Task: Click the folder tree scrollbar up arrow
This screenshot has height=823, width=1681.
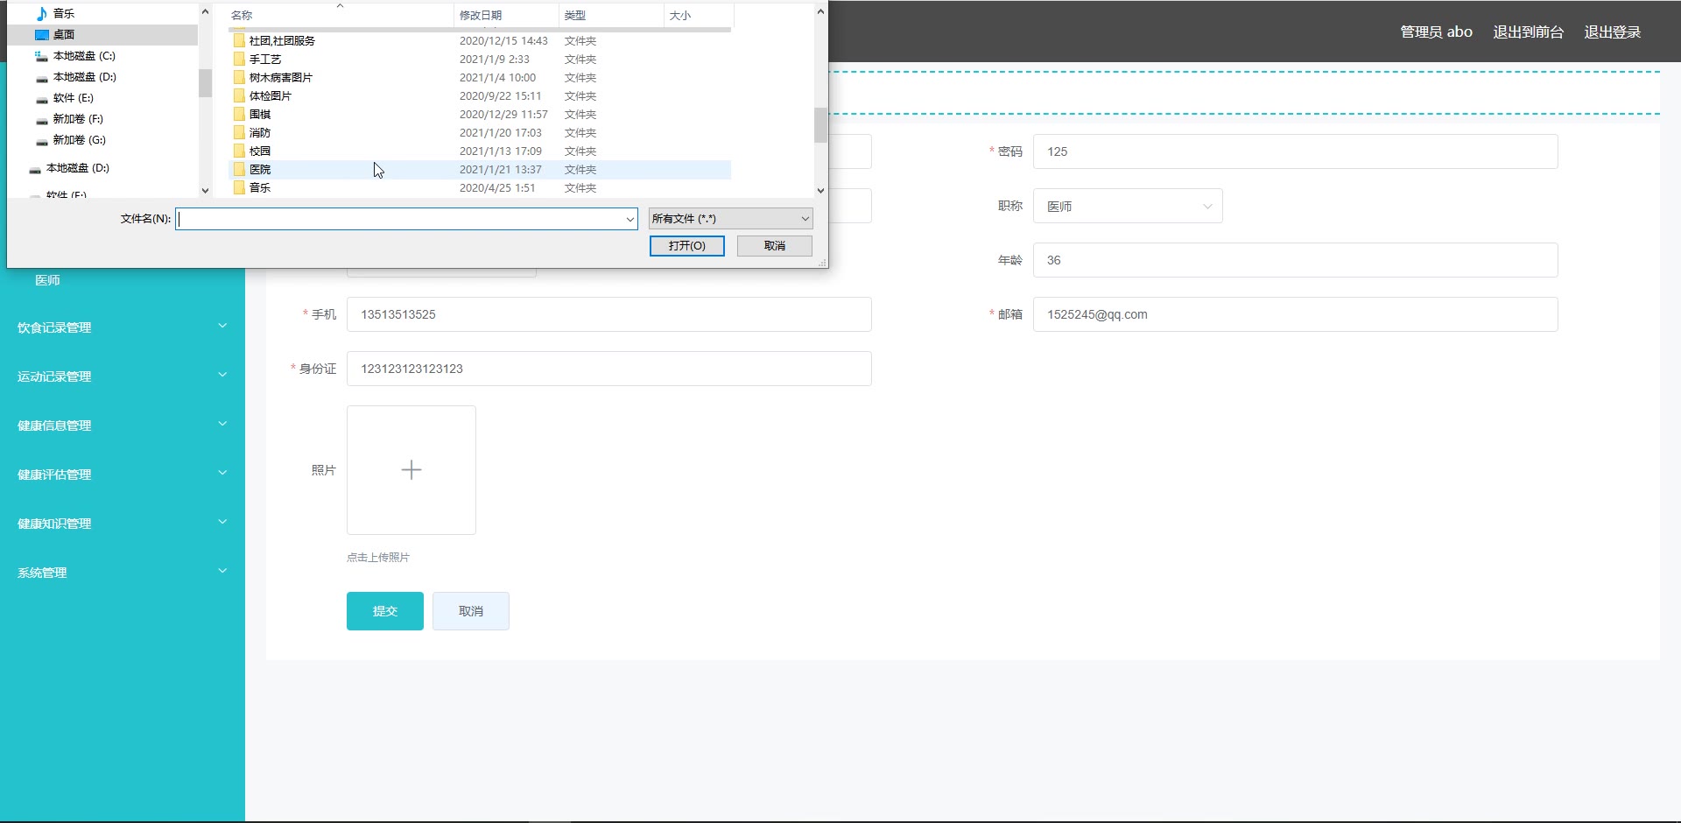Action: point(205,11)
